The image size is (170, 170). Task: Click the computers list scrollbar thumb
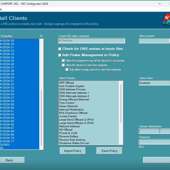(x=41, y=118)
